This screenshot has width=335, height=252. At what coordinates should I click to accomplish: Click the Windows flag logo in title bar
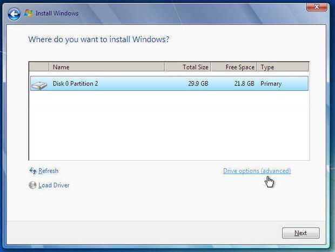click(28, 14)
